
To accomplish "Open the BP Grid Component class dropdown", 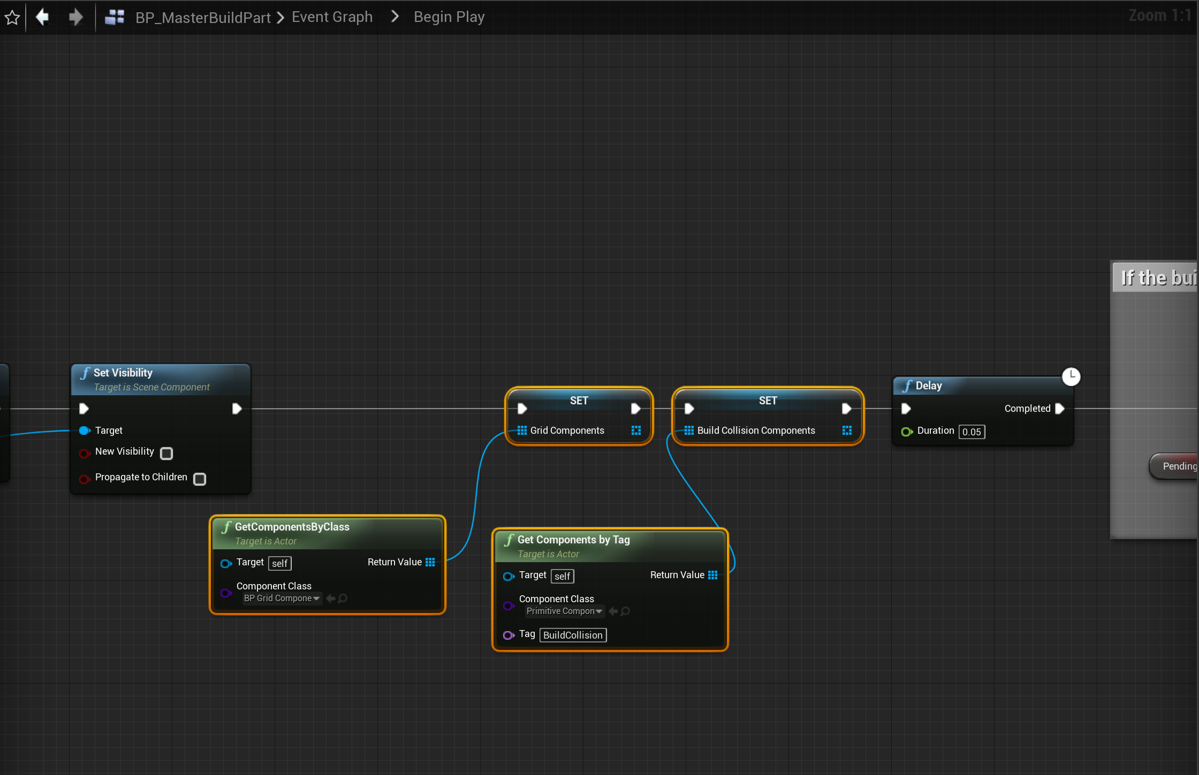I will pyautogui.click(x=282, y=598).
